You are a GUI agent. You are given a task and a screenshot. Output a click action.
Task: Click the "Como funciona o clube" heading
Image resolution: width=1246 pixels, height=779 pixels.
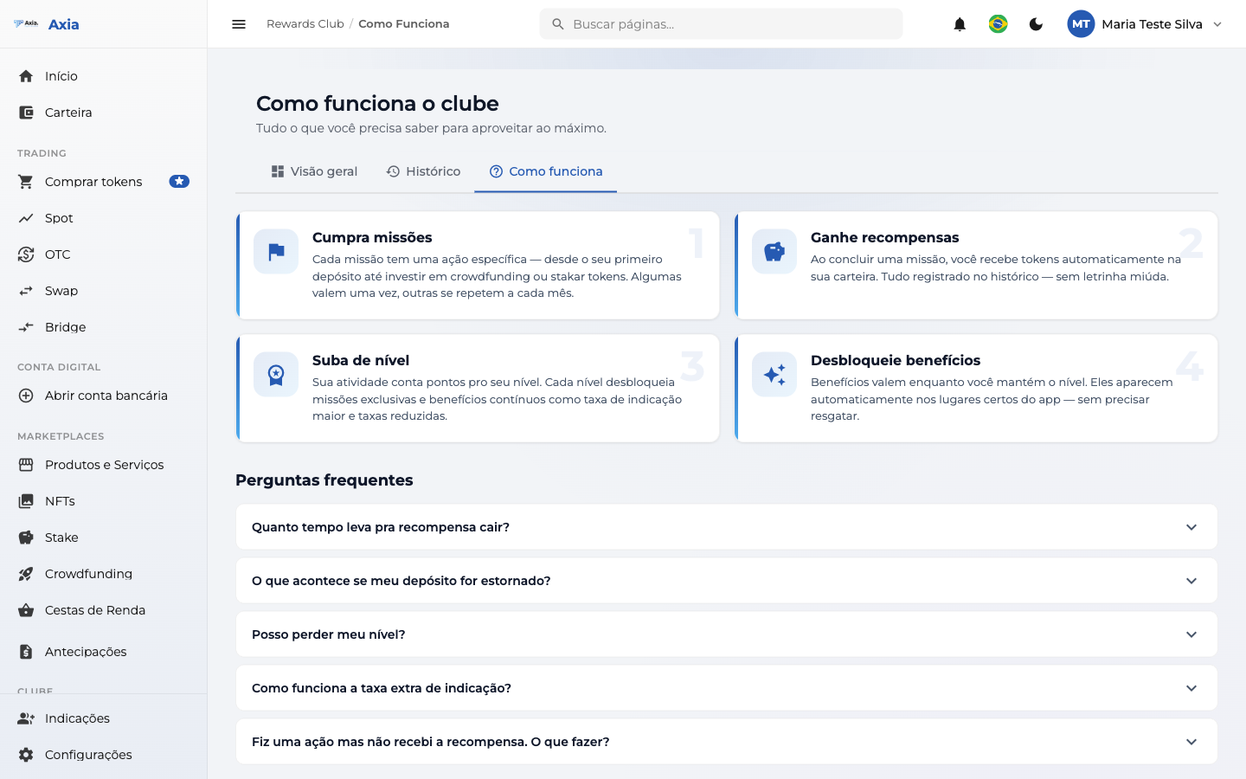(x=377, y=103)
